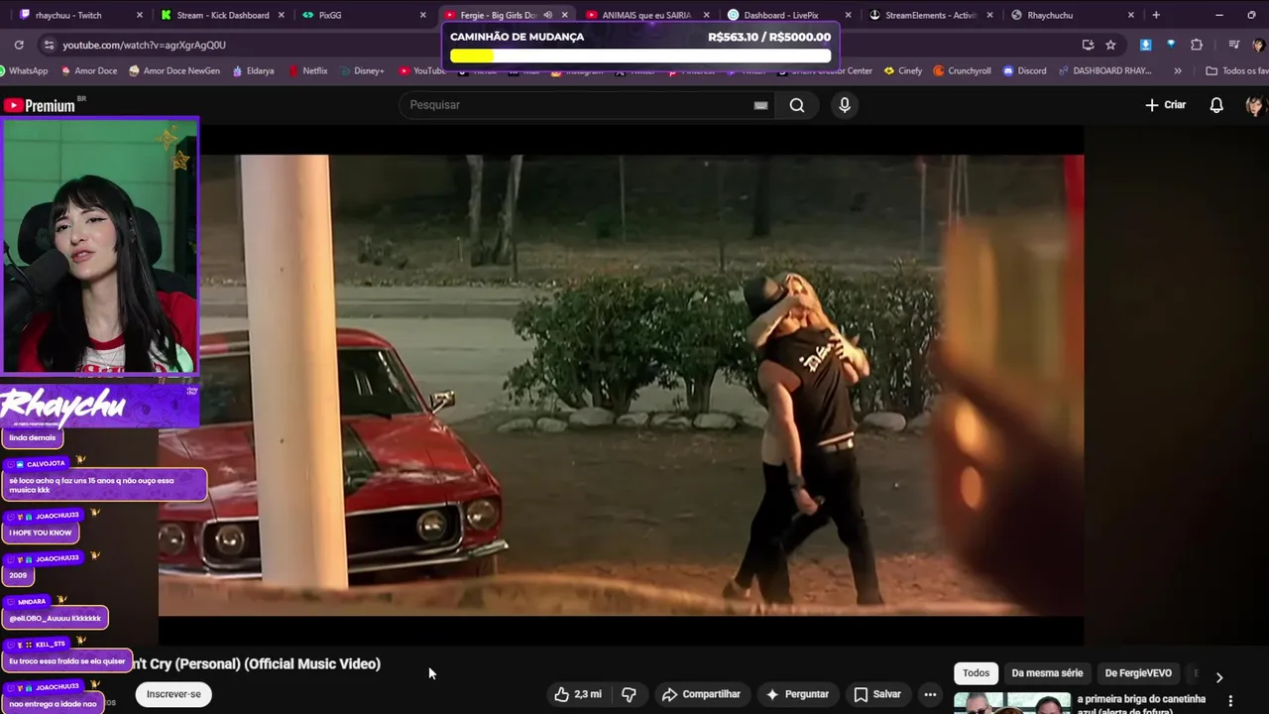Open the Cinefy bookmark

pyautogui.click(x=902, y=70)
